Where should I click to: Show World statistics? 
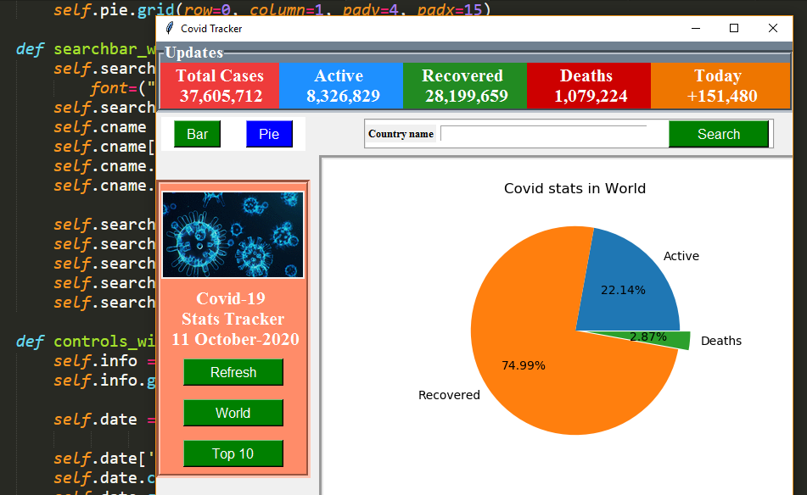tap(233, 413)
